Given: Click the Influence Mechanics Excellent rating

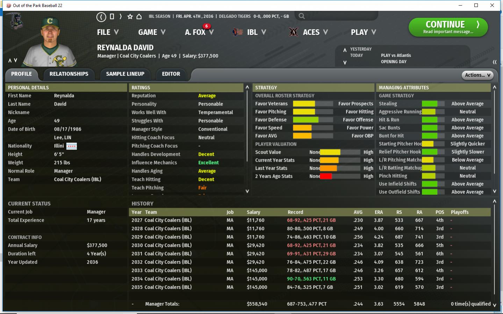Looking at the screenshot, I should (x=208, y=163).
